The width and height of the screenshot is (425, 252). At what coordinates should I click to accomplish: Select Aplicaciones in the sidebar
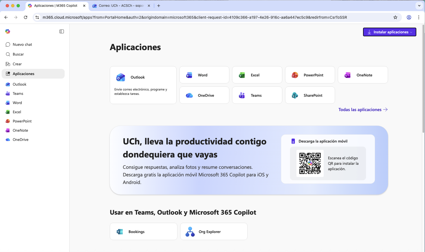pos(33,74)
